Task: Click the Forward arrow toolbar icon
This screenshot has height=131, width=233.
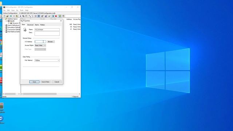Action: coord(14,16)
